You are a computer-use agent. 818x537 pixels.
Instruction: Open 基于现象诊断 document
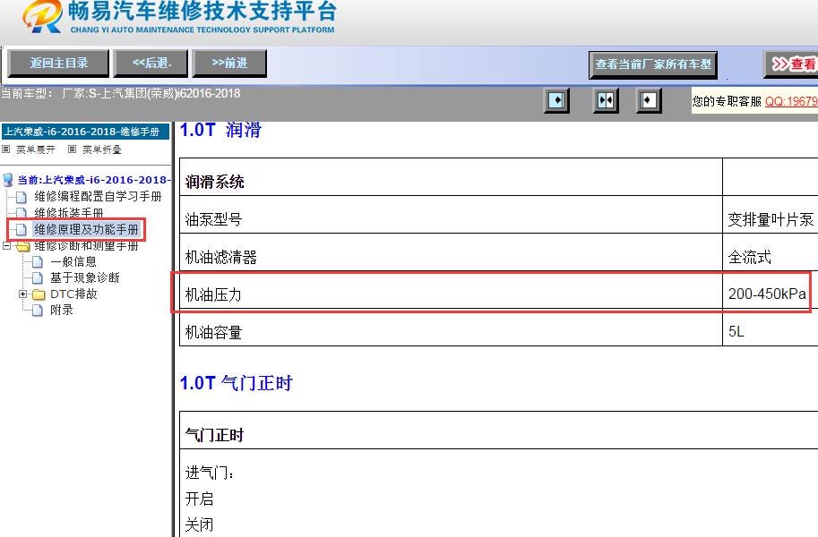(x=85, y=277)
